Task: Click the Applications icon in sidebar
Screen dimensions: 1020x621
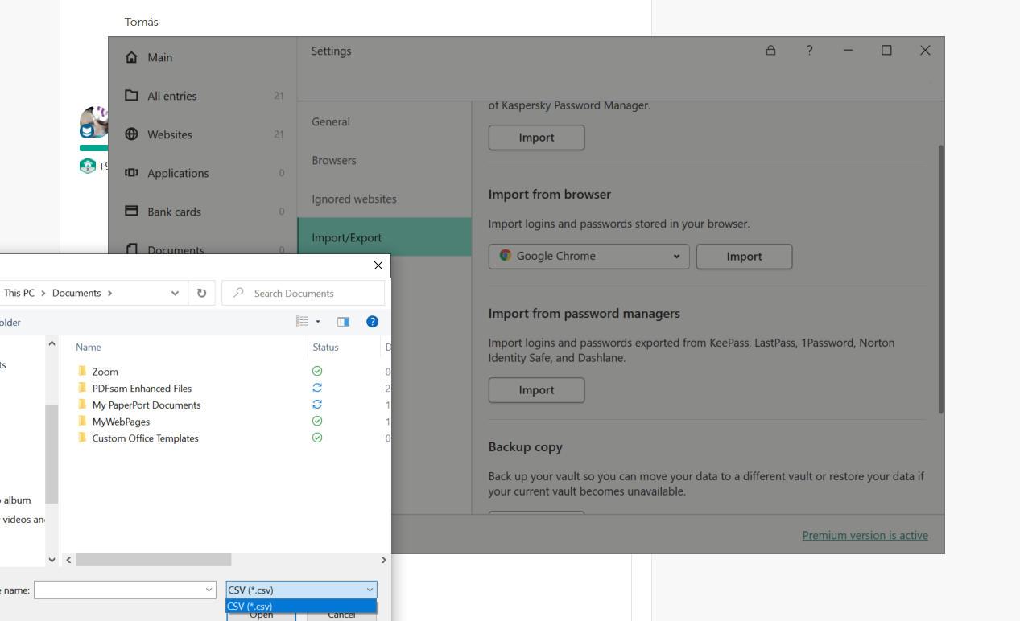Action: pyautogui.click(x=131, y=173)
